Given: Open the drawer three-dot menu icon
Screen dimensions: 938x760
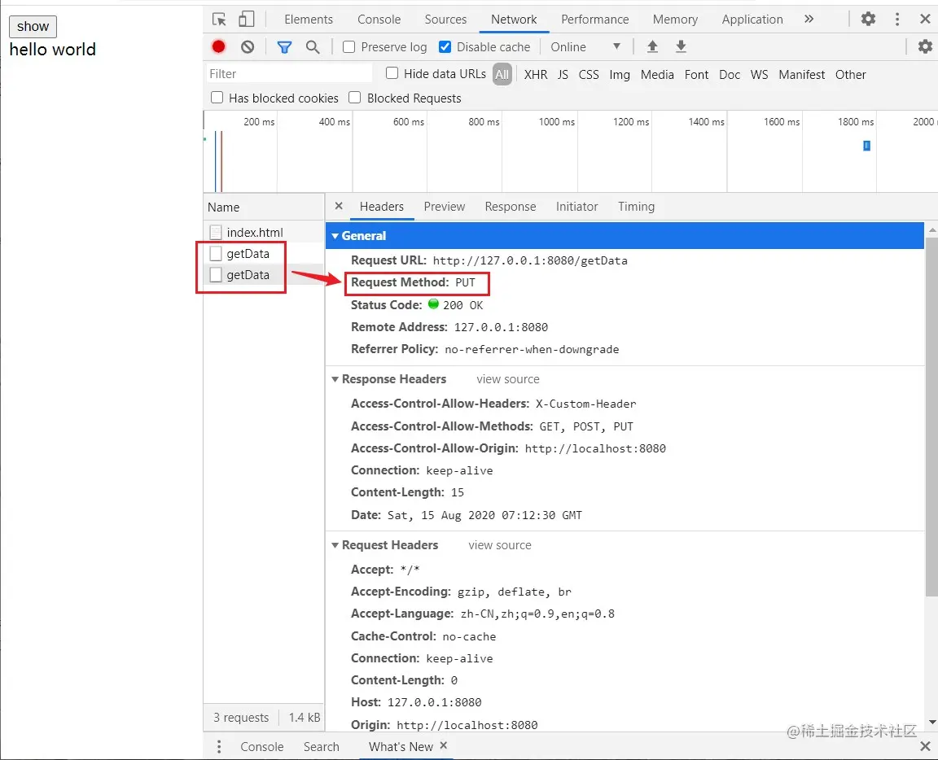Looking at the screenshot, I should pyautogui.click(x=219, y=746).
